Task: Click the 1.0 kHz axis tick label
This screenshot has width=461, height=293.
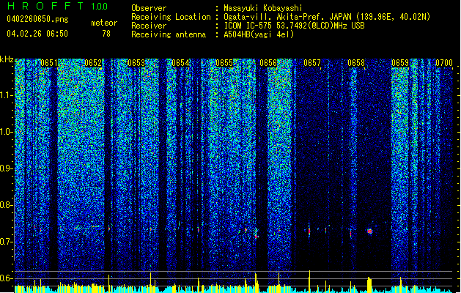Action: 6,132
